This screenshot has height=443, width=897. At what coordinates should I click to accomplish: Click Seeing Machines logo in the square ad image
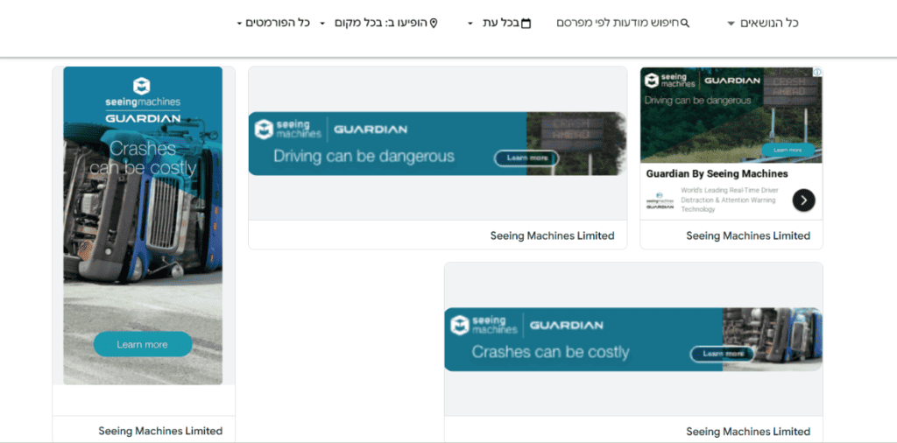tap(670, 80)
